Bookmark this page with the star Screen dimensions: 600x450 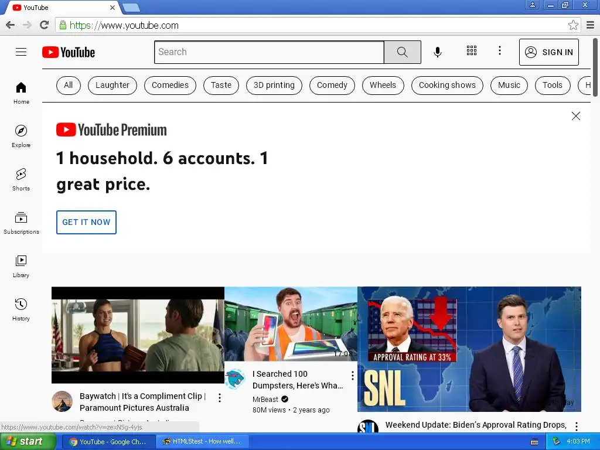573,25
